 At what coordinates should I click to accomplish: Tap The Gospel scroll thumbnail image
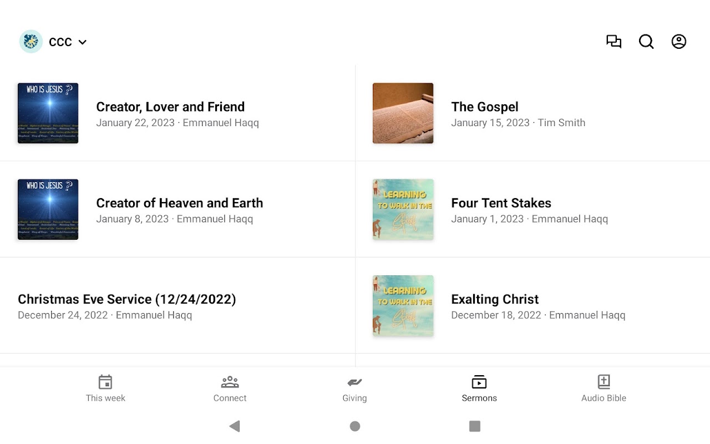pos(403,113)
